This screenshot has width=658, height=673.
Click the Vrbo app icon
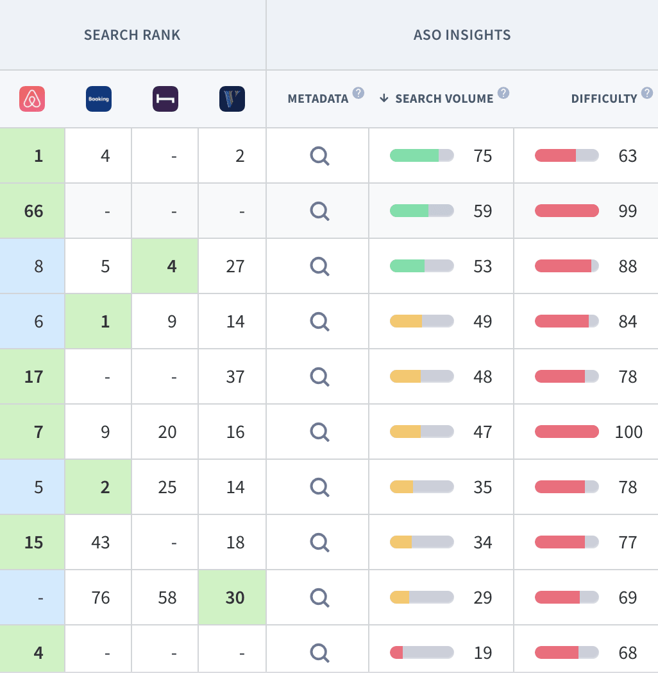click(232, 98)
